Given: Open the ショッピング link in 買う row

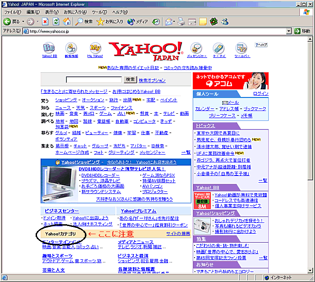Looking at the screenshot, I should point(66,100).
